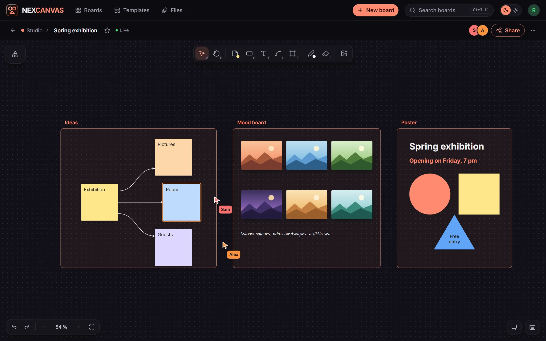Go to Studio breadcrumb
546x341 pixels.
[x=32, y=30]
